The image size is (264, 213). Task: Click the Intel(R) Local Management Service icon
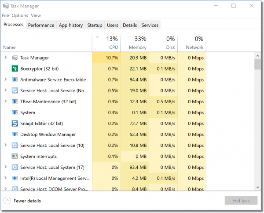click(x=15, y=178)
